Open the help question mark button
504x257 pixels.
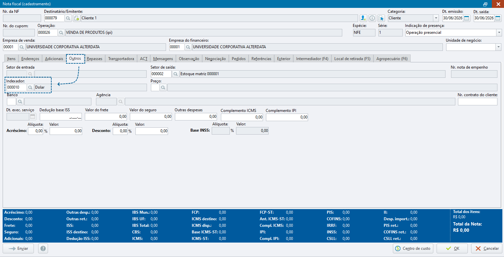click(x=43, y=248)
